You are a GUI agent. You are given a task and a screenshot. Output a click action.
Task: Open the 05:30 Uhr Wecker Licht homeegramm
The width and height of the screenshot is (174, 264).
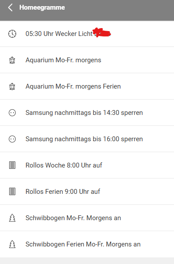coord(87,34)
